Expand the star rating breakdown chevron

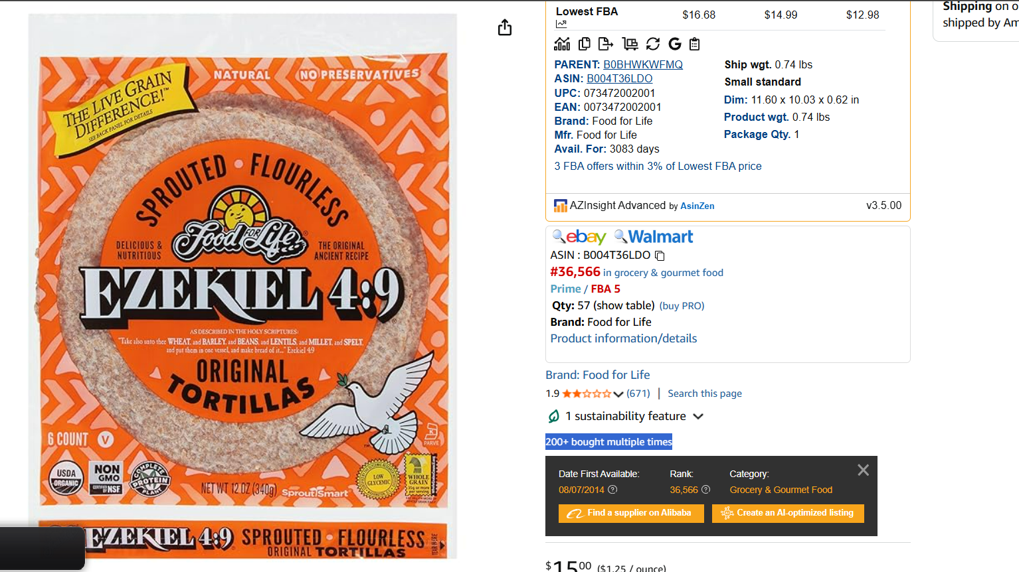coord(618,394)
